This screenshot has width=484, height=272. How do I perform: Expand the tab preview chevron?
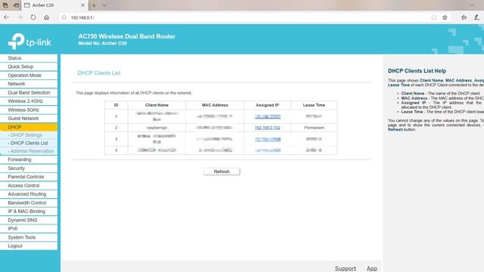(104, 5)
